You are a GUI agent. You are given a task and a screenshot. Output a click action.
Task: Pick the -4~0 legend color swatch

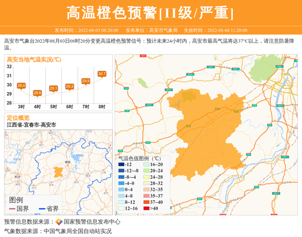(121, 183)
